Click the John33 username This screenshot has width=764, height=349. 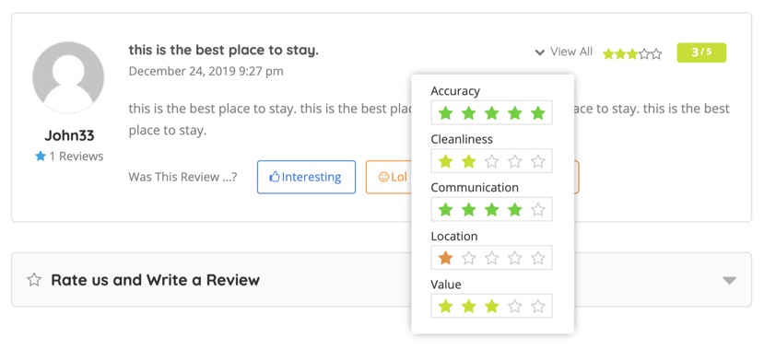pyautogui.click(x=69, y=135)
